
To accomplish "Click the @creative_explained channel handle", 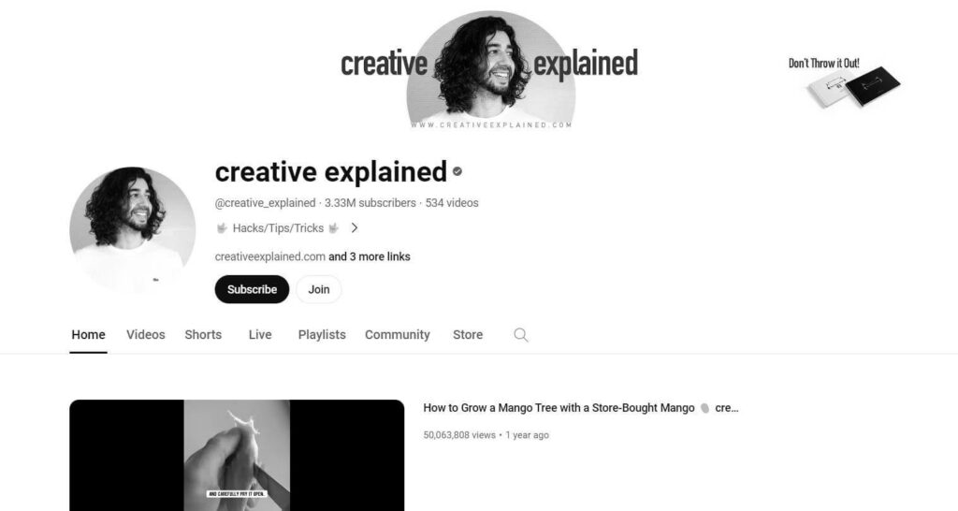I will [x=265, y=203].
